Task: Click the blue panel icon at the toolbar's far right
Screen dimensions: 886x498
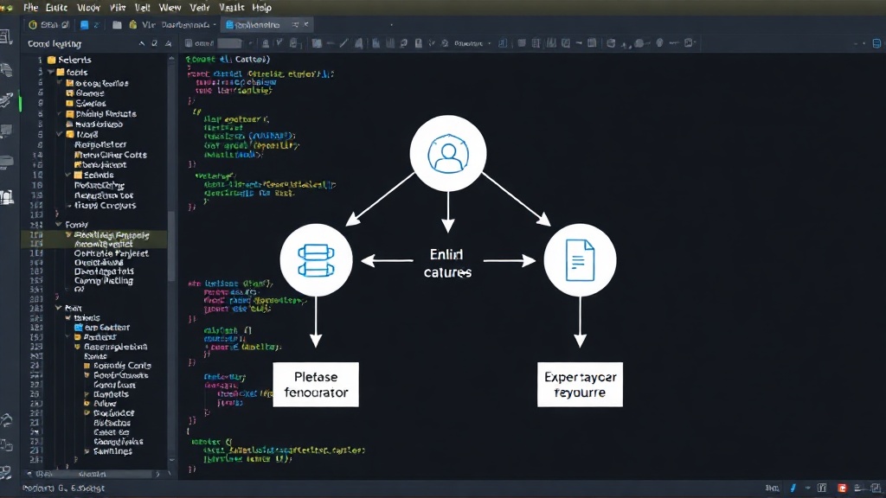Action: tap(877, 43)
